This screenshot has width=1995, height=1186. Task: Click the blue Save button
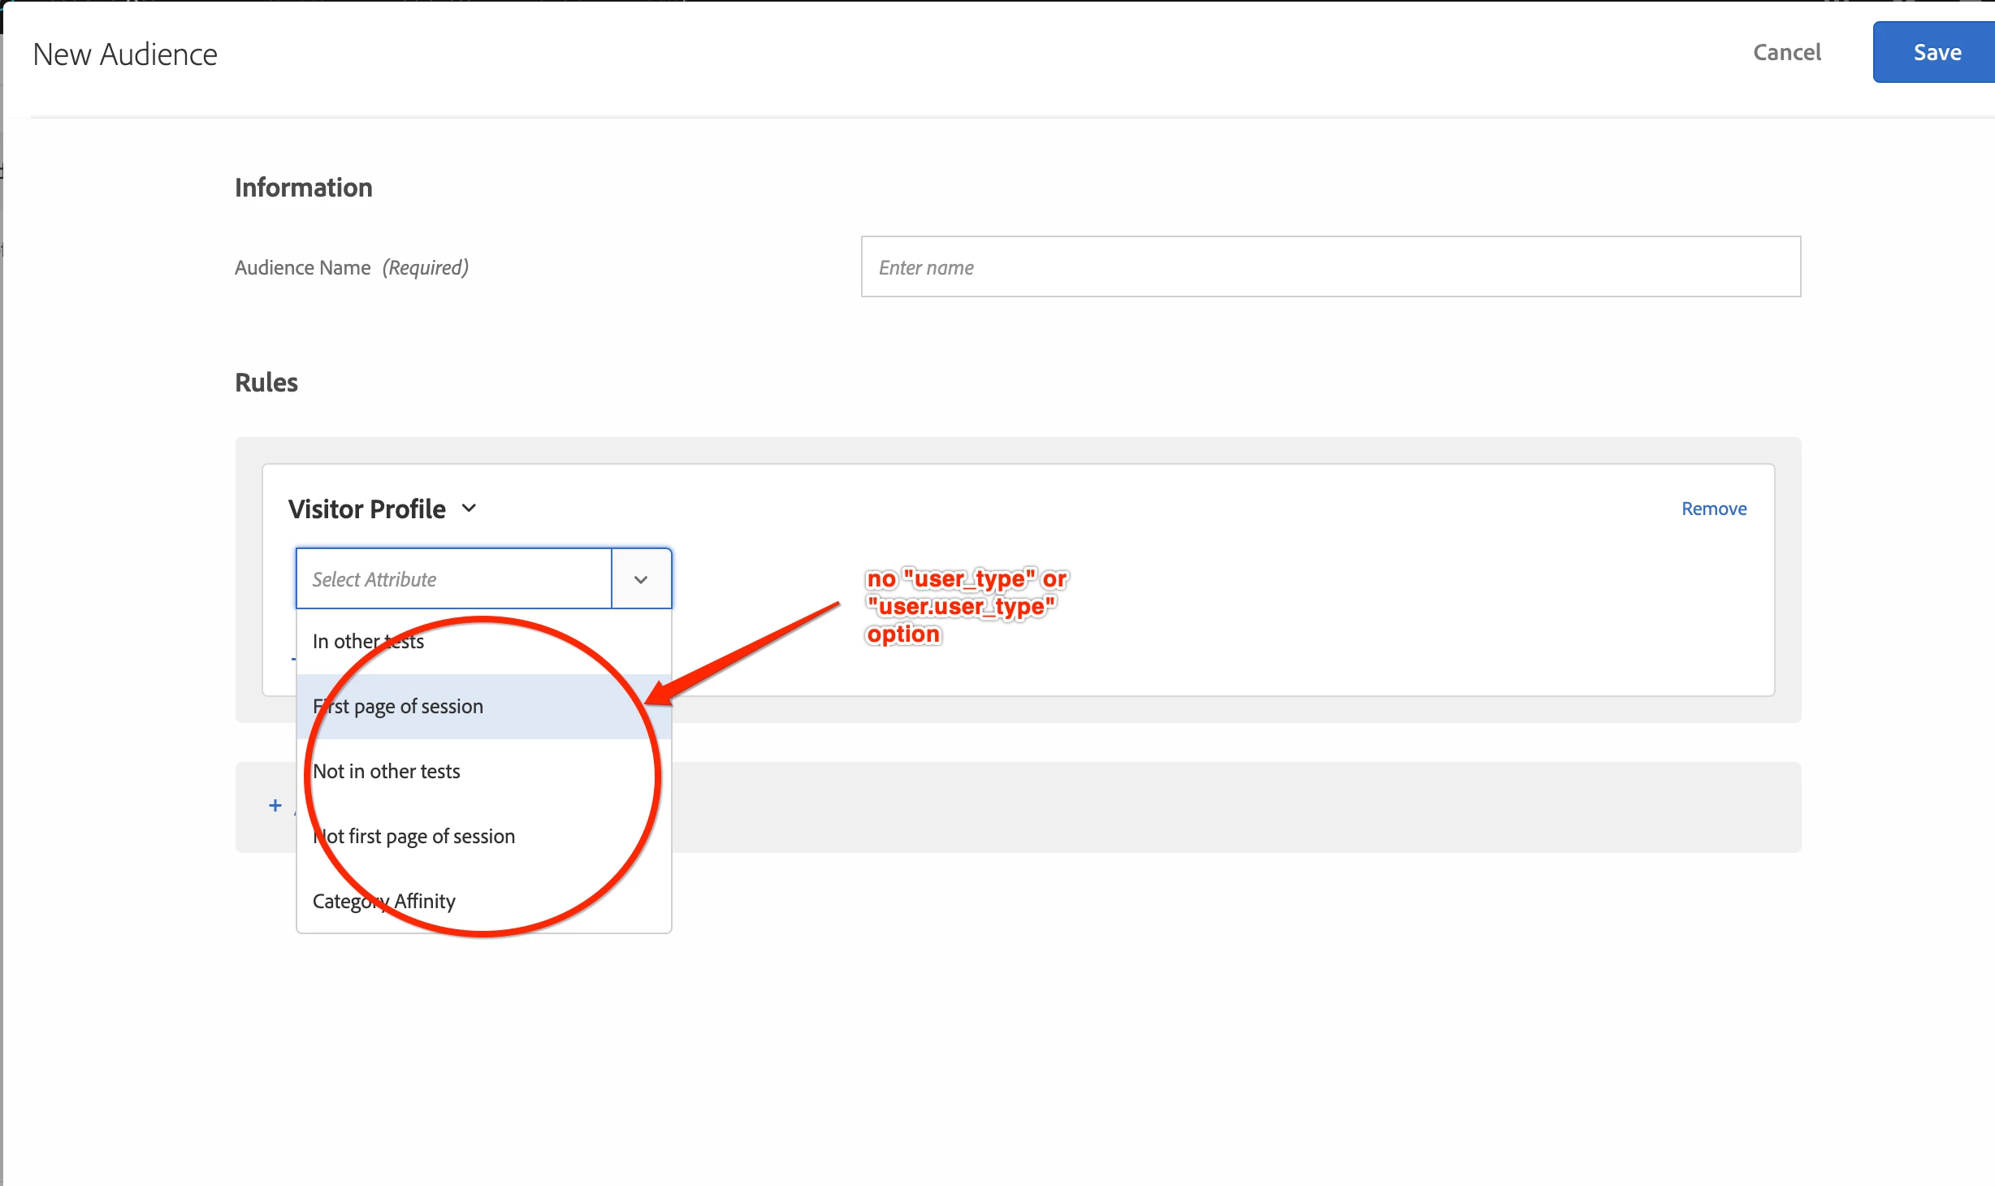[x=1936, y=53]
